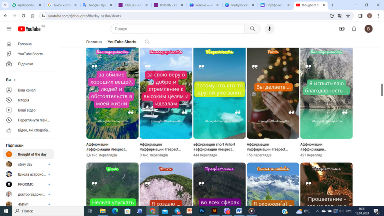Open Chrome three-dot menu
The height and width of the screenshot is (216, 384).
click(378, 16)
